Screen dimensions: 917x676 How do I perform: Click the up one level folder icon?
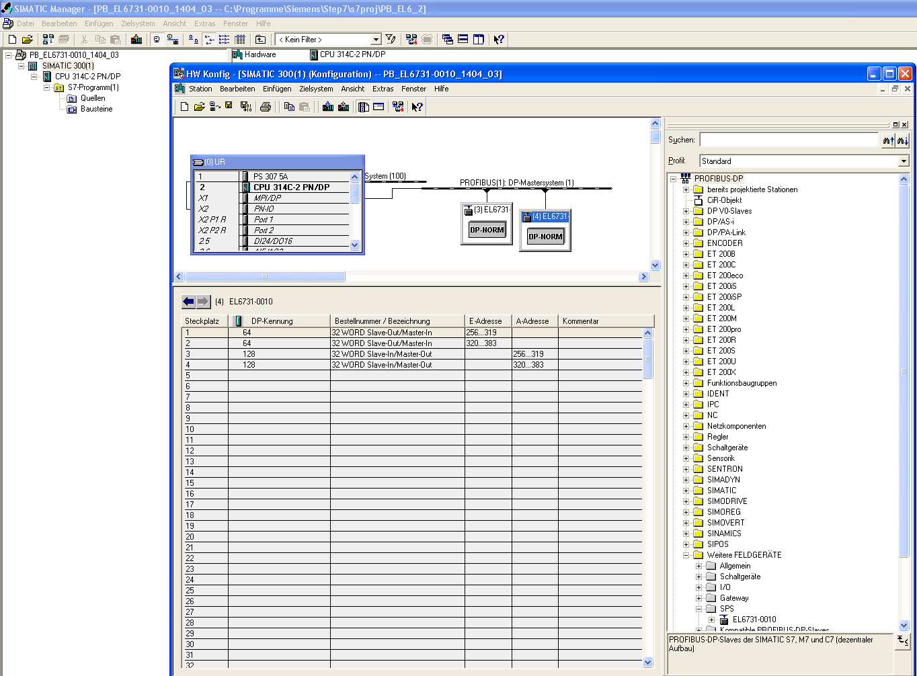tap(261, 40)
